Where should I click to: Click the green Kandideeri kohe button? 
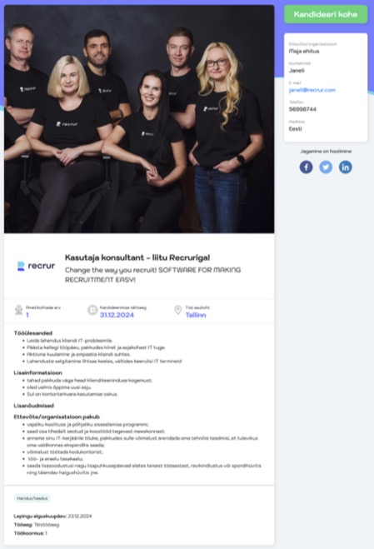(326, 14)
